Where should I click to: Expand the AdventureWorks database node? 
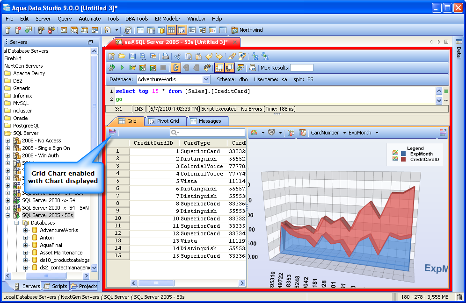[26, 230]
